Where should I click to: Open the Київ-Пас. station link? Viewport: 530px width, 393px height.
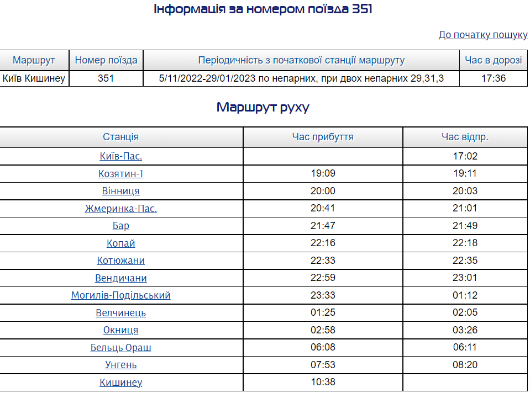121,156
